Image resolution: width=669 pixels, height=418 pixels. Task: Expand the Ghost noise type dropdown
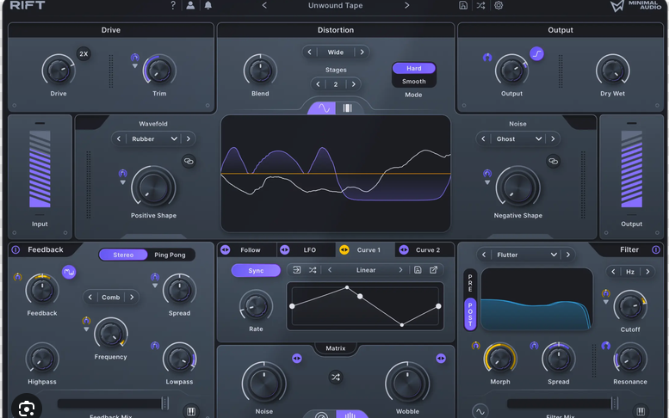517,139
